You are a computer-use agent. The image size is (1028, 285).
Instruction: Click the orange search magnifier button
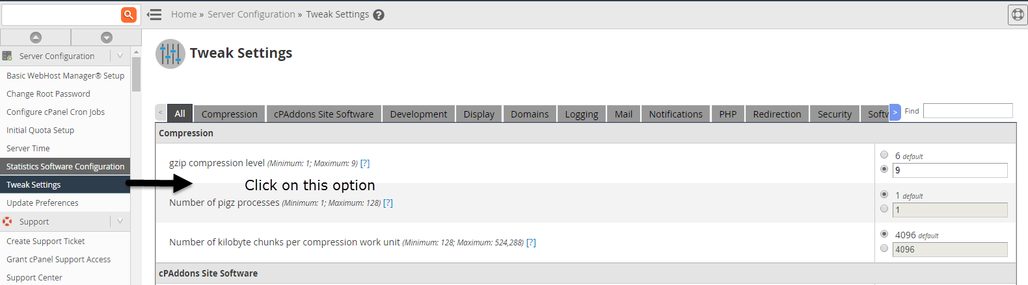pos(129,14)
